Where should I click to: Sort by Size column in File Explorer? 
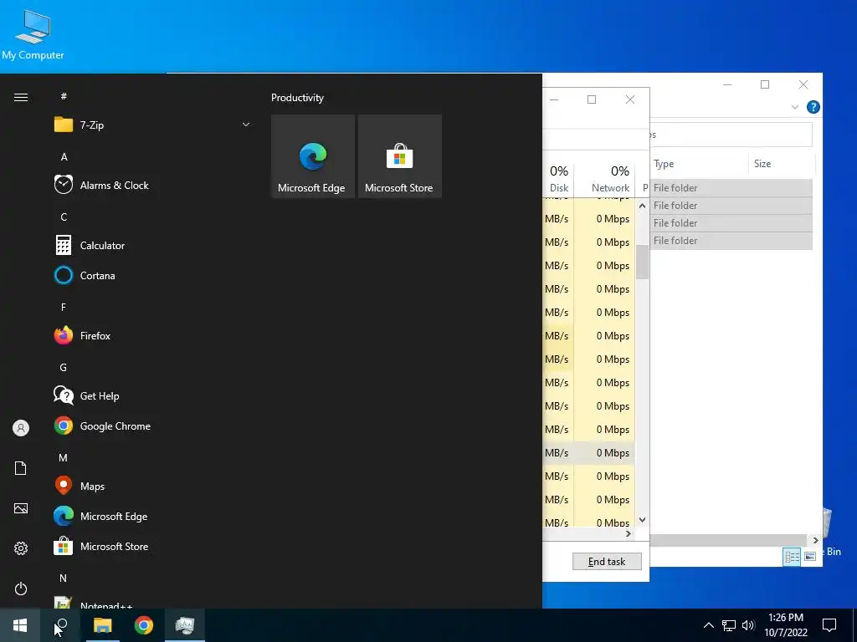[782, 164]
